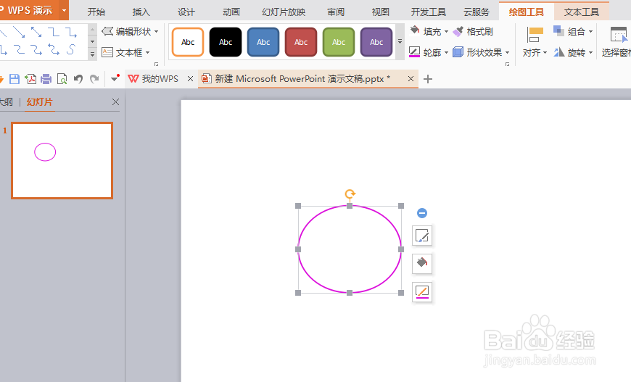The width and height of the screenshot is (631, 382).
Task: Open shape format dialog launcher under styles
Action: pyautogui.click(x=508, y=64)
